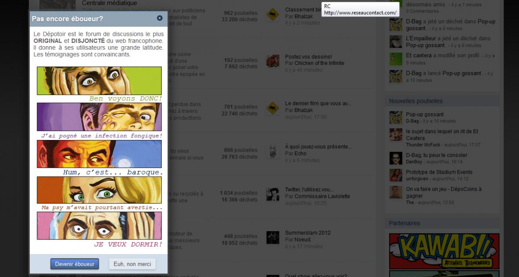Open the moose-sign avatar beside "Classement" topic
Image resolution: width=519 pixels, height=277 pixels.
click(x=272, y=15)
